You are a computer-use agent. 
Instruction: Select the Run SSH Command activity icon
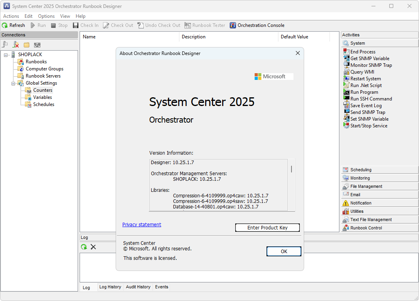(x=346, y=98)
